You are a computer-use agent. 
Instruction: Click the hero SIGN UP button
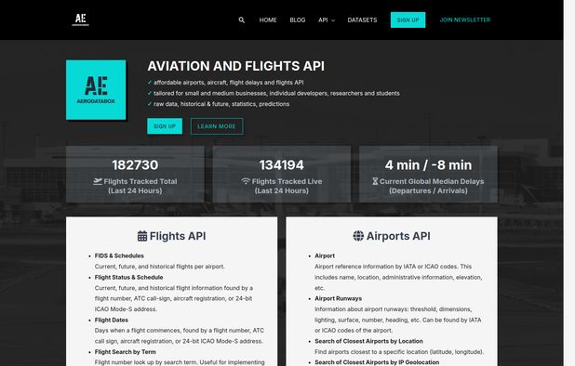165,126
